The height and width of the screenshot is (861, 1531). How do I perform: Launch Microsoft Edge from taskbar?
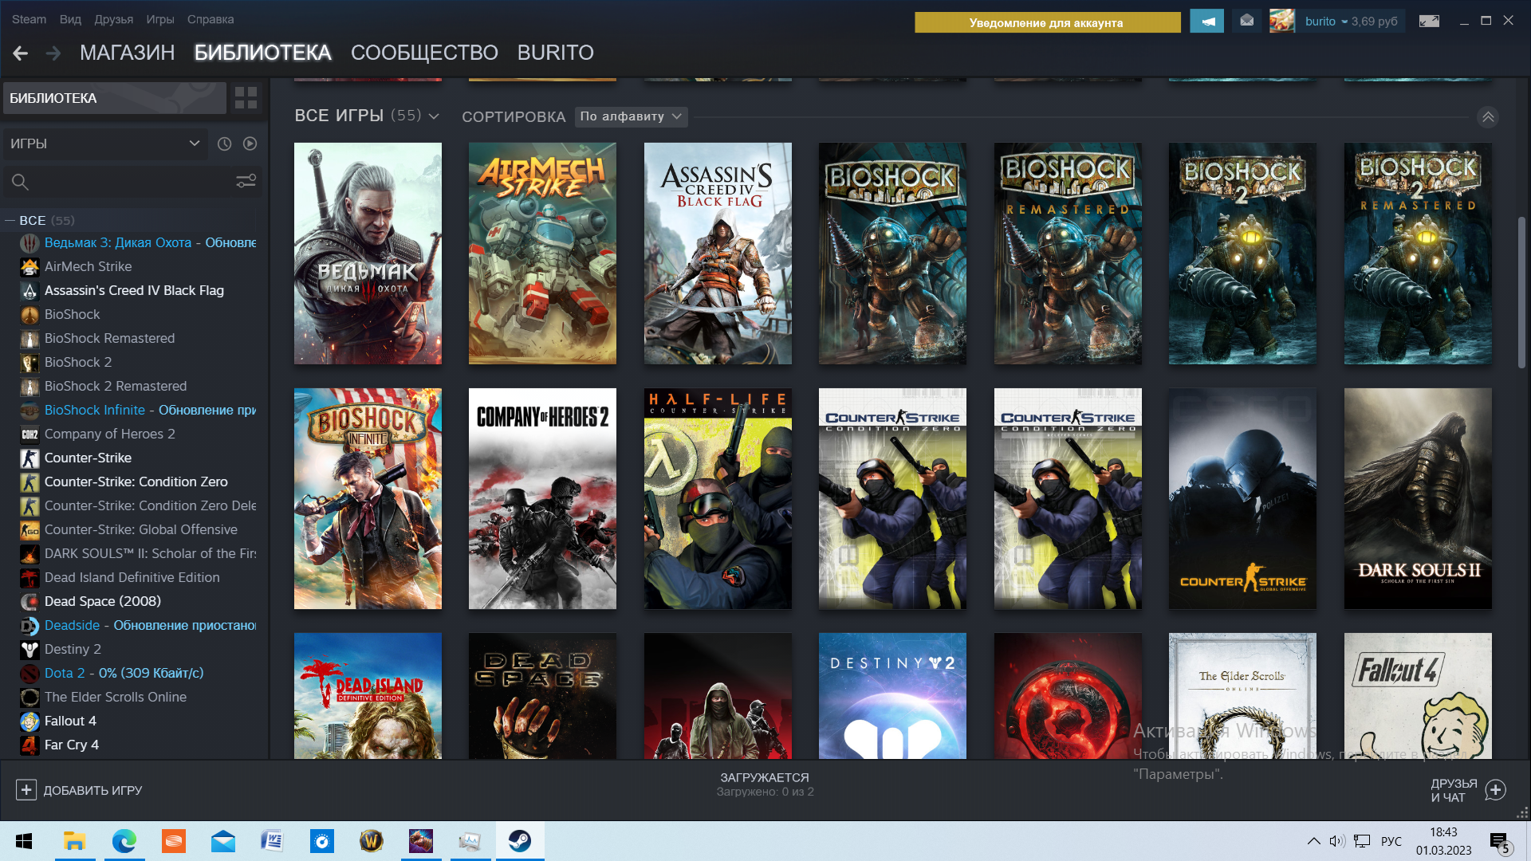pyautogui.click(x=124, y=841)
